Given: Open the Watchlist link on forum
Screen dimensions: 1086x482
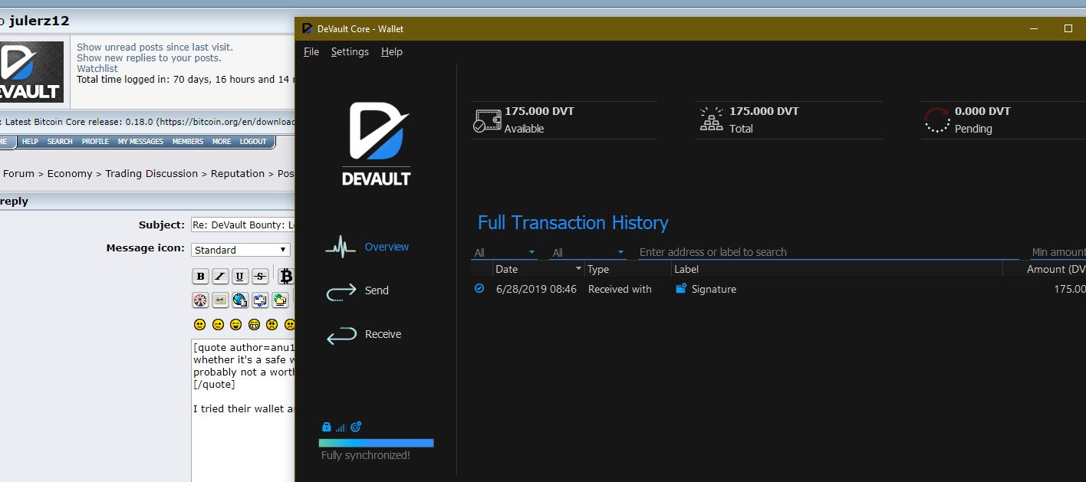Looking at the screenshot, I should [97, 69].
